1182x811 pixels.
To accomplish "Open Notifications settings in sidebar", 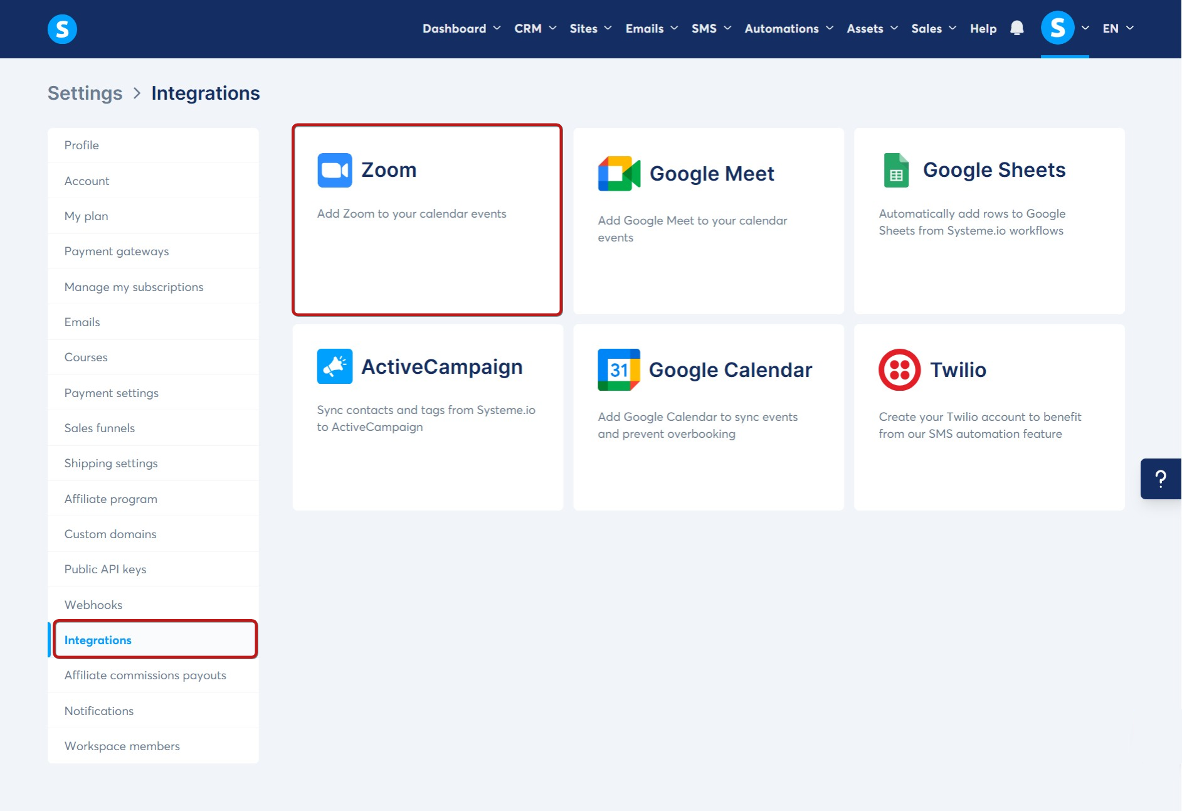I will (153, 711).
